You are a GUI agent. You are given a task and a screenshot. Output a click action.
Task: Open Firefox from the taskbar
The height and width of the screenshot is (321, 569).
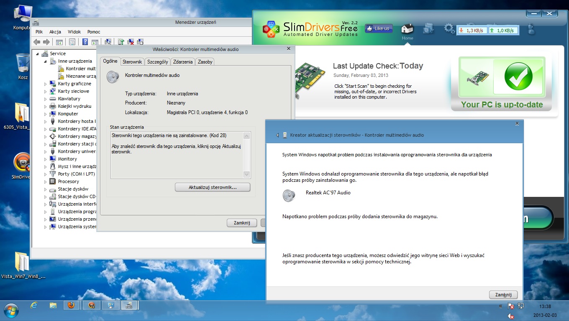tap(71, 306)
